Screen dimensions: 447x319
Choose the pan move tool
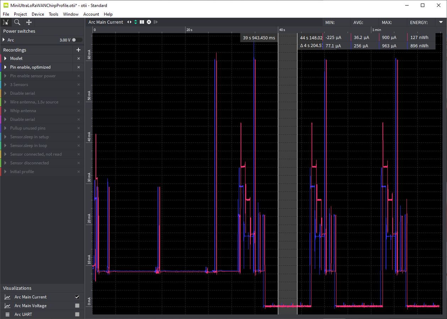[29, 22]
